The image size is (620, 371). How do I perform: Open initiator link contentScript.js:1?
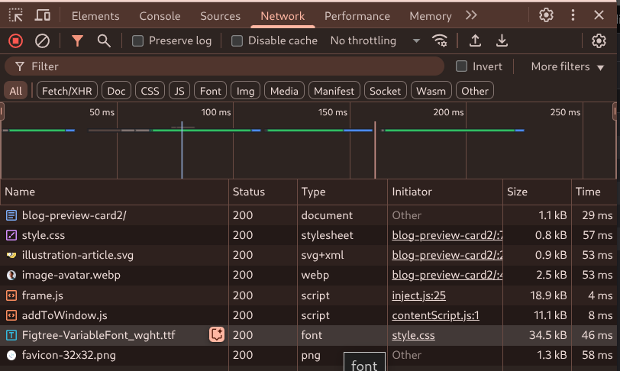tap(436, 315)
